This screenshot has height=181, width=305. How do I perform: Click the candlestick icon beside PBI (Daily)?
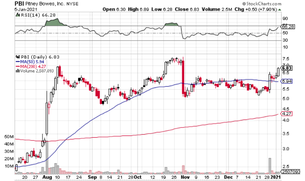[x=18, y=57]
